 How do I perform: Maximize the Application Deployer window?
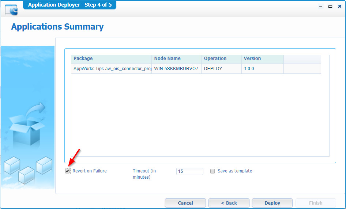(330, 7)
